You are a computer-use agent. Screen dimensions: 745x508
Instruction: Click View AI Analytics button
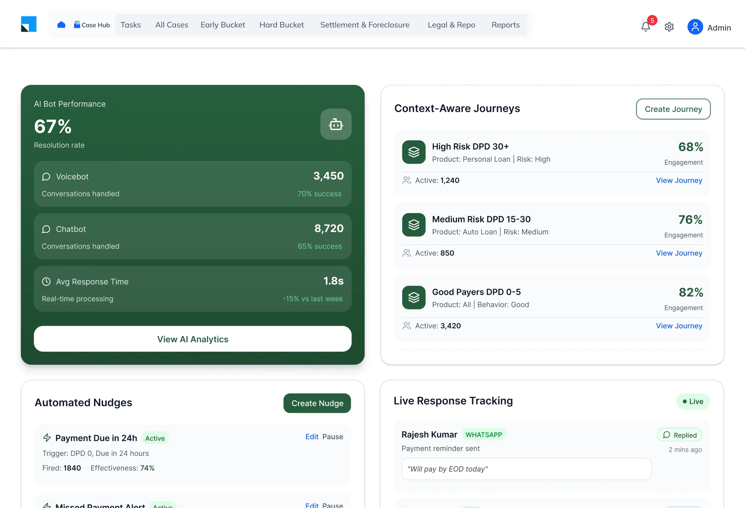(x=193, y=339)
